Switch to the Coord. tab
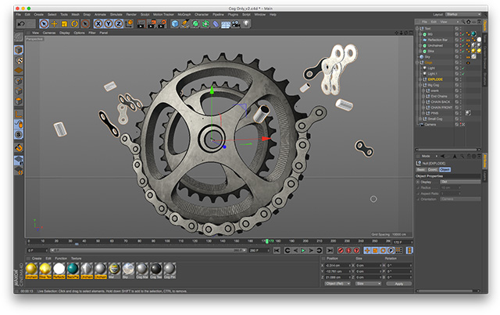The width and height of the screenshot is (500, 315). pos(432,169)
